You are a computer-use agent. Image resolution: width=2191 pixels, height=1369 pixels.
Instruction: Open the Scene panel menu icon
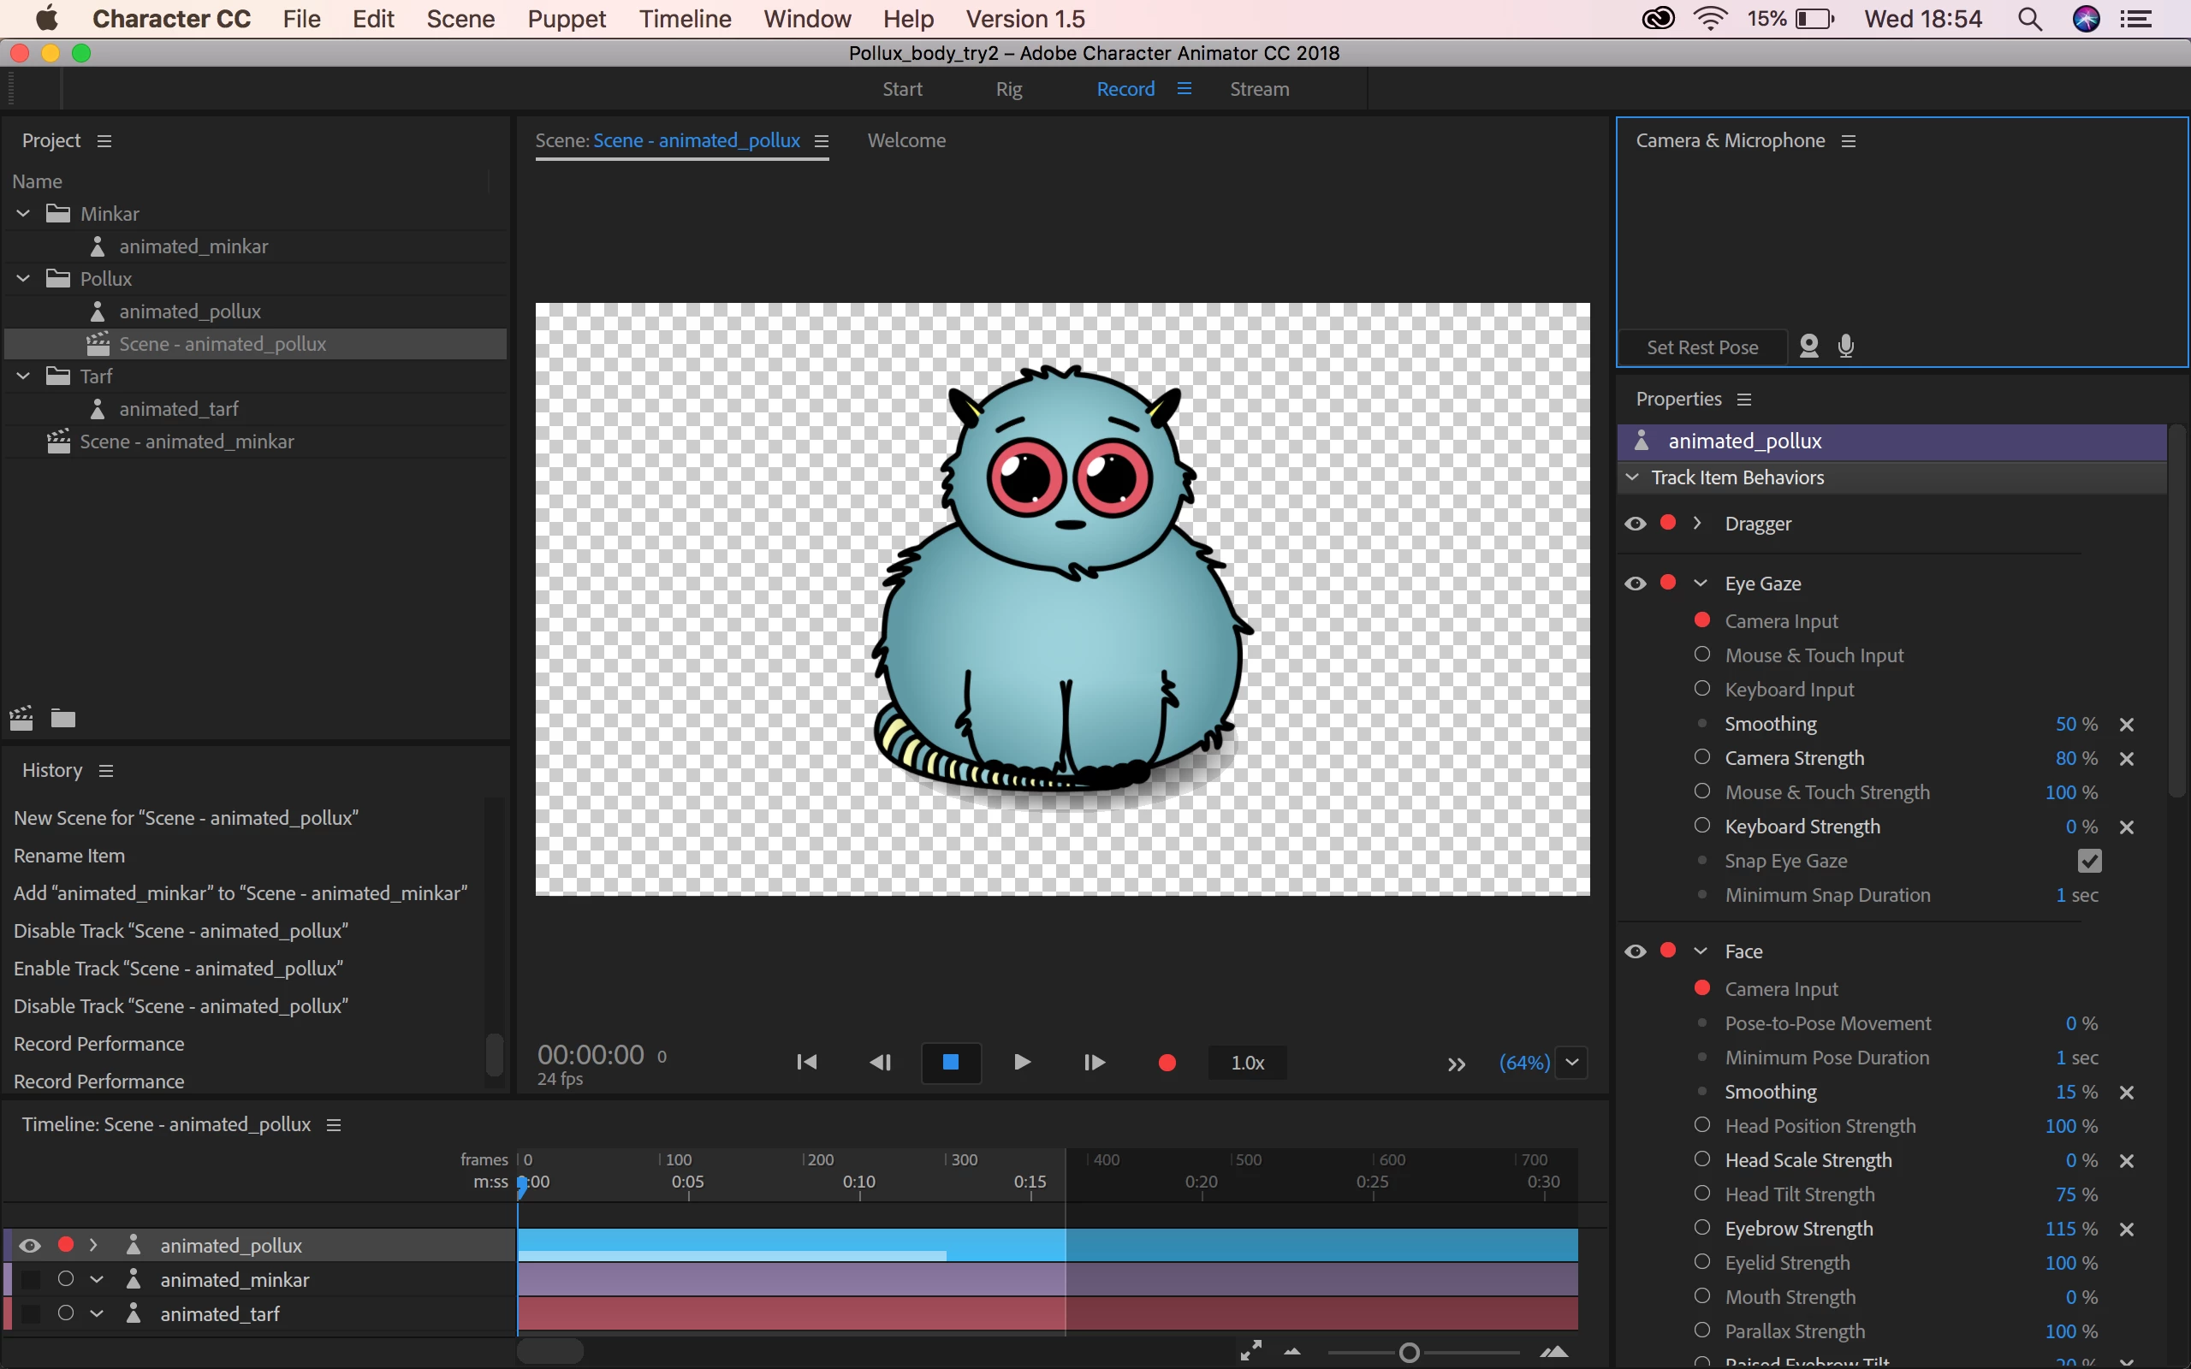[821, 140]
